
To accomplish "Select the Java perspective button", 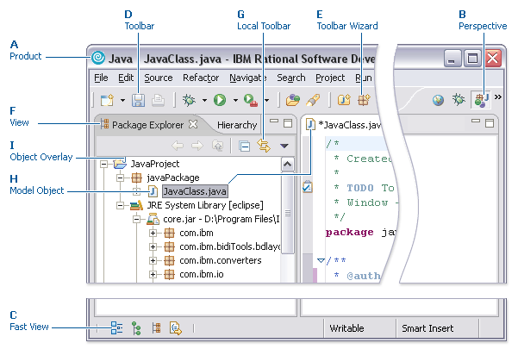I will pos(481,100).
